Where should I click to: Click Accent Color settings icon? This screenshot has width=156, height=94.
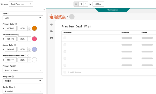click(x=15, y=45)
